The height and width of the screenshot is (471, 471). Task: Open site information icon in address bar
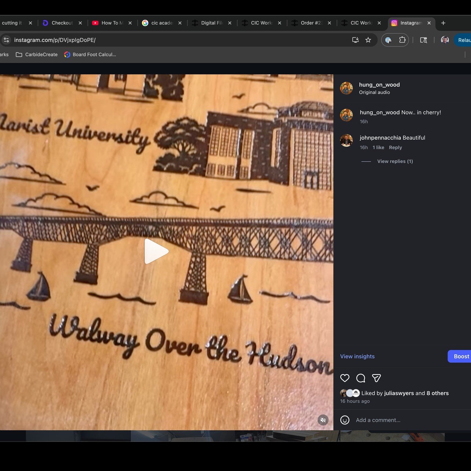tap(6, 40)
